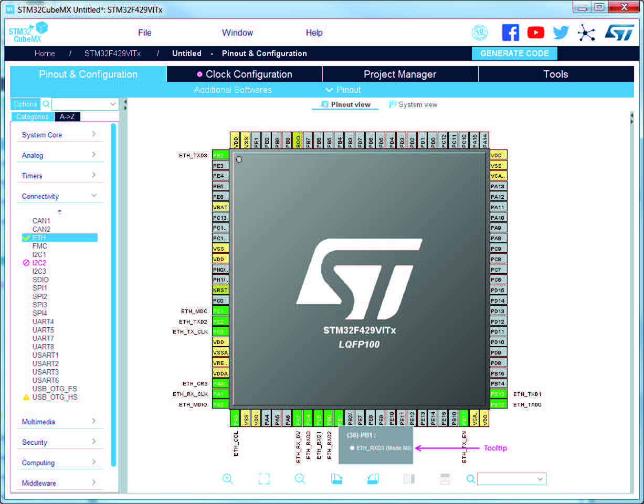The height and width of the screenshot is (504, 644).
Task: Click the zoom in magnifier icon
Action: click(x=228, y=478)
